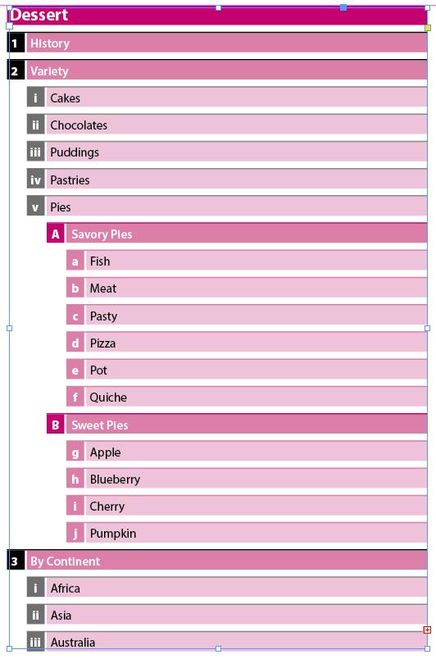436x659 pixels.
Task: Select the top center frame handle
Action: [x=219, y=7]
